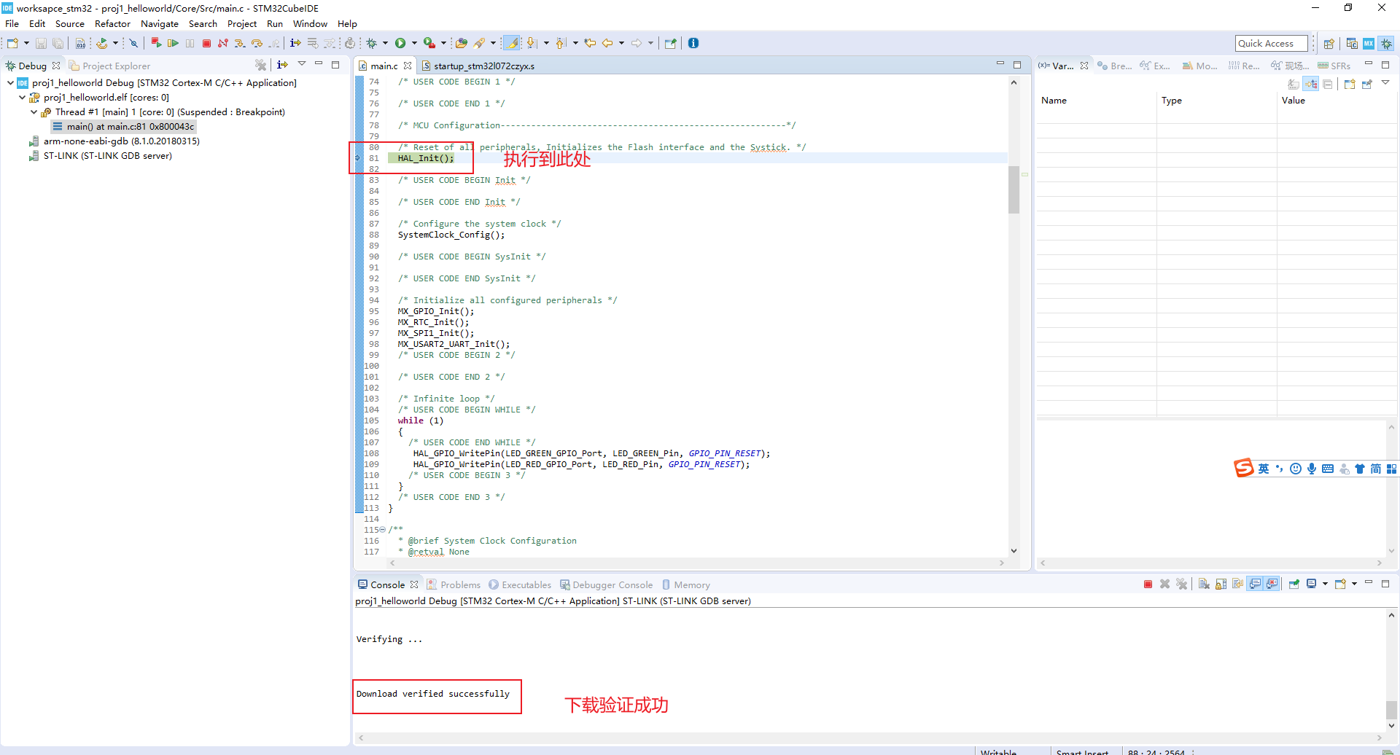This screenshot has width=1400, height=755.
Task: Click Step Into icon
Action: click(240, 43)
